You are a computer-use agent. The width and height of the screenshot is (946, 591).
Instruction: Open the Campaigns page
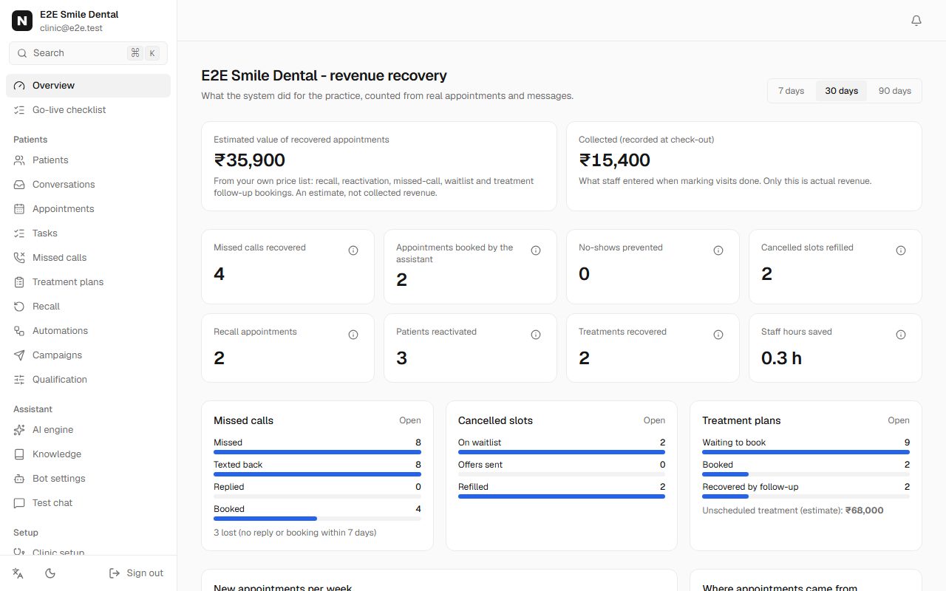(88, 355)
